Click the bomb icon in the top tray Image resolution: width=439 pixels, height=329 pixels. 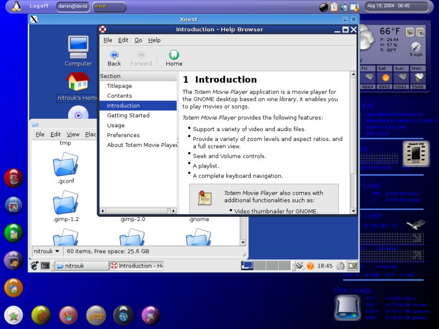(324, 7)
